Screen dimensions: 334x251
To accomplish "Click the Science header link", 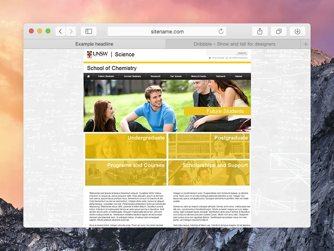I will pyautogui.click(x=124, y=54).
